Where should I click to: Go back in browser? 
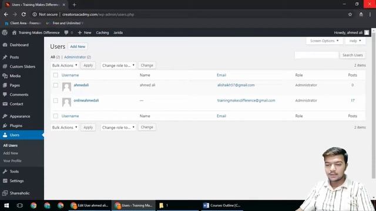point(6,14)
